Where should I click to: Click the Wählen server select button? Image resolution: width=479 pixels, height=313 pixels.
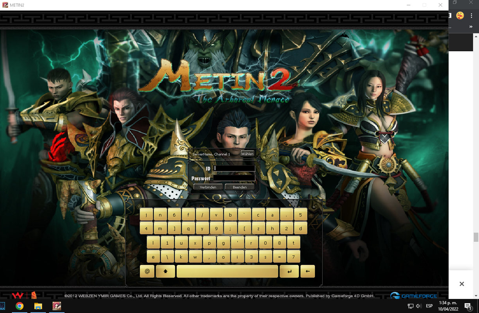point(247,154)
